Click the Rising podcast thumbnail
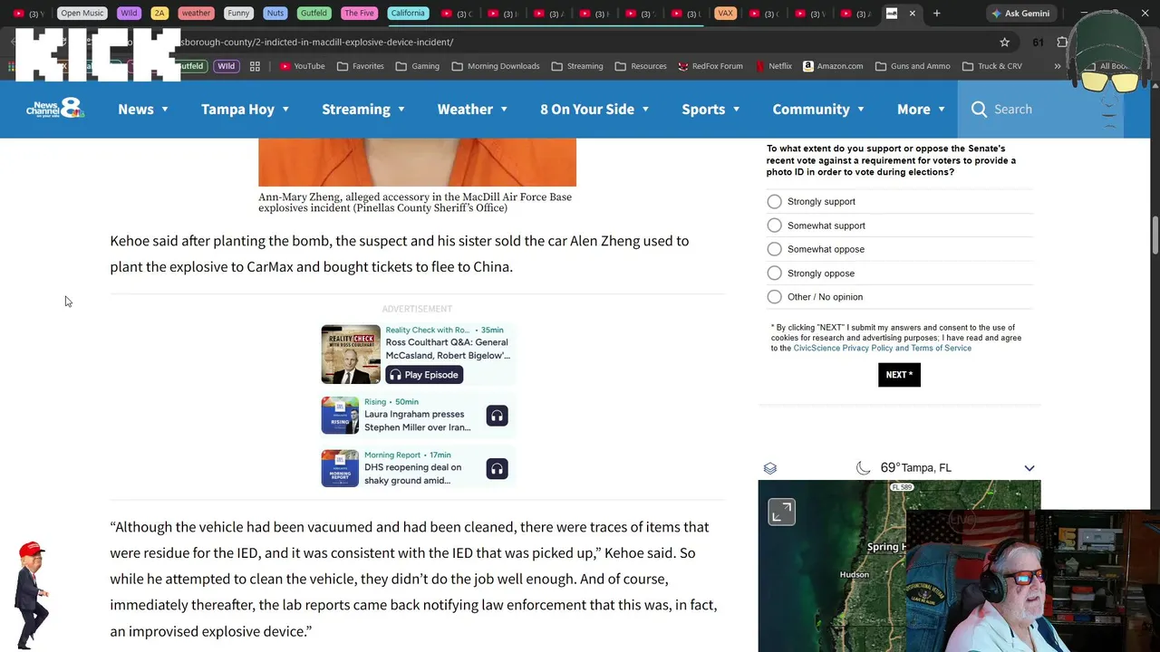This screenshot has height=652, width=1160. [340, 416]
